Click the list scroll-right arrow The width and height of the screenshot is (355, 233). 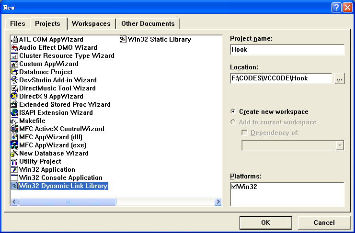click(218, 201)
